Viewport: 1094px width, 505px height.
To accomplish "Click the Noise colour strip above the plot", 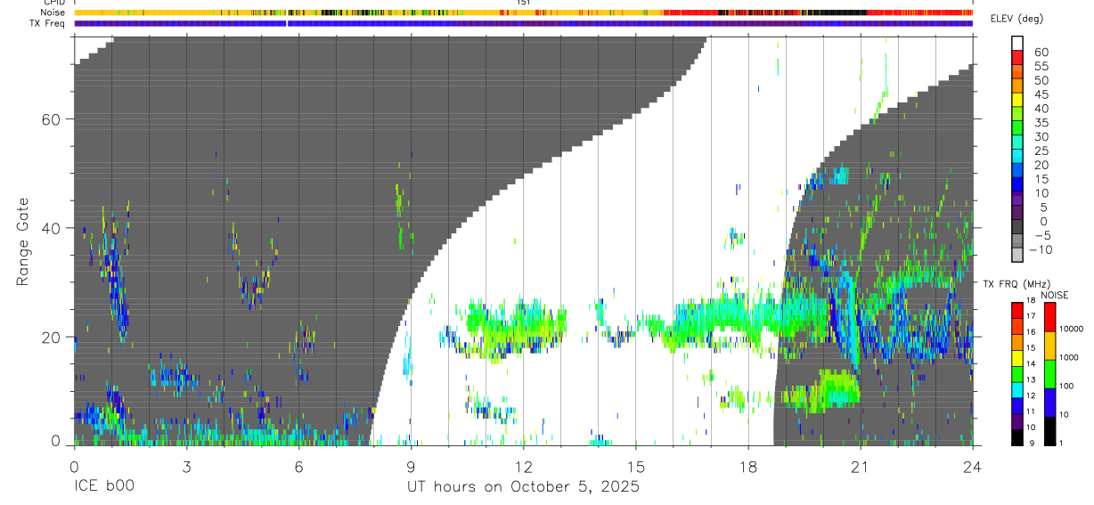I will click(523, 12).
